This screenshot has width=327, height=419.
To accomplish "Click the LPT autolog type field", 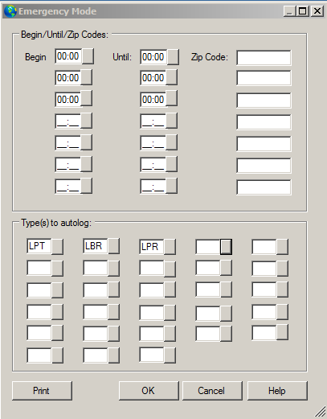I will click(39, 246).
